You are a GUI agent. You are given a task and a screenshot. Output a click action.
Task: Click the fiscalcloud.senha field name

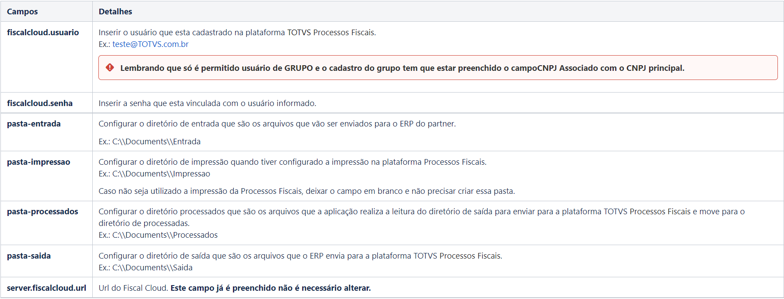40,103
